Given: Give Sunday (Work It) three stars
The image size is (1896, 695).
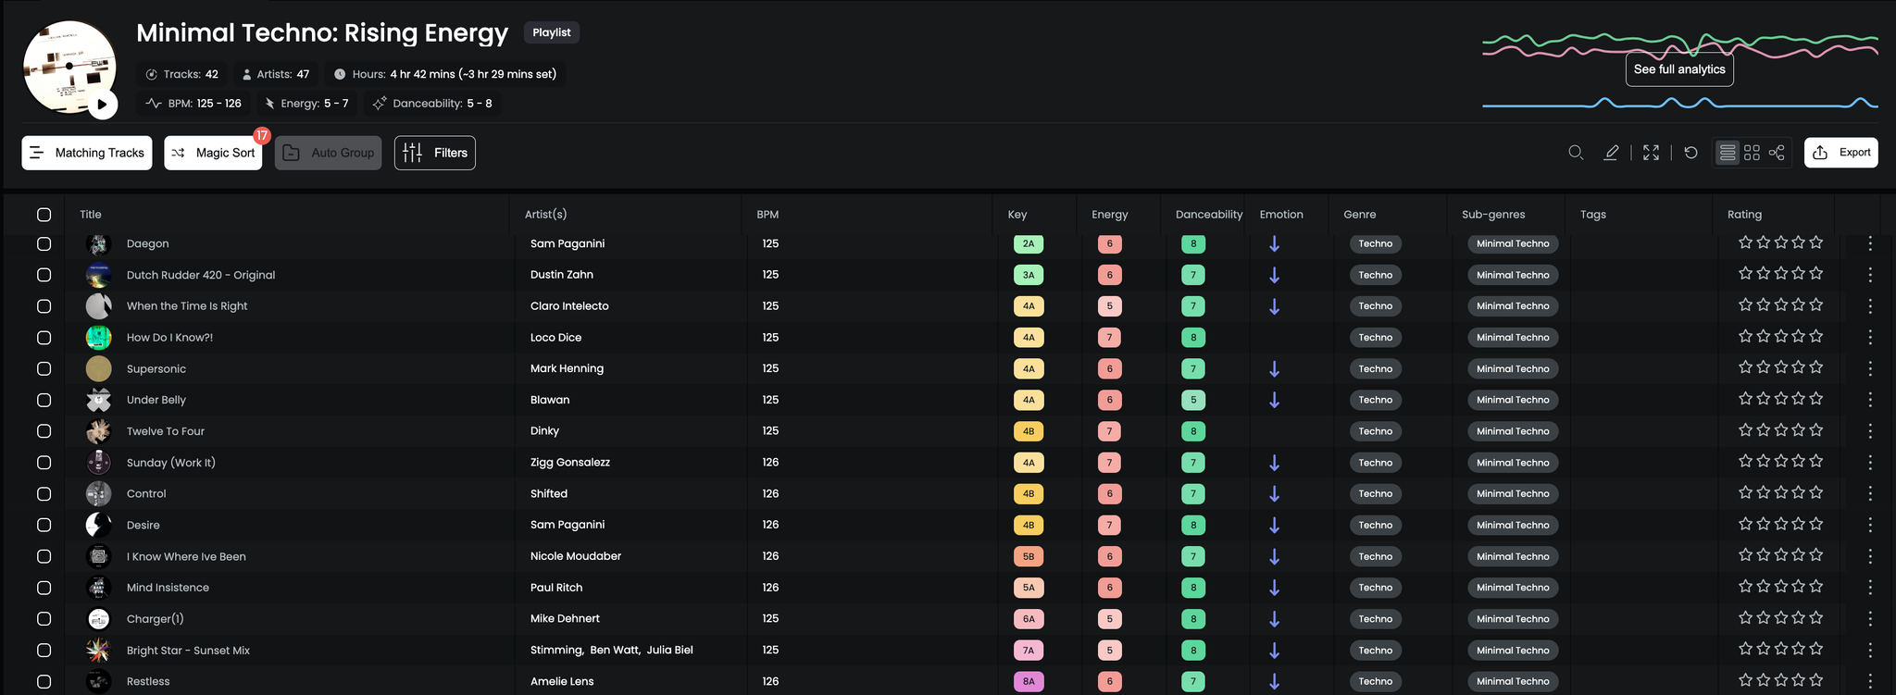Looking at the screenshot, I should click(x=1781, y=461).
